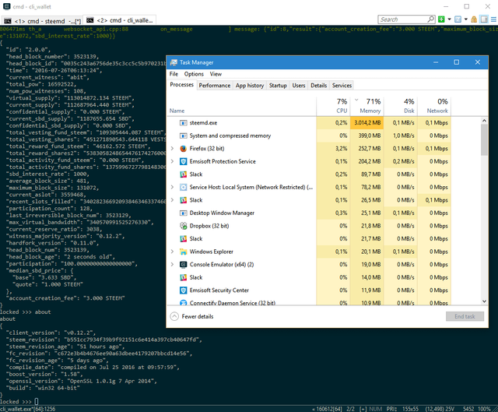Open the View menu in Task Manager
The width and height of the screenshot is (498, 412).
click(x=216, y=74)
